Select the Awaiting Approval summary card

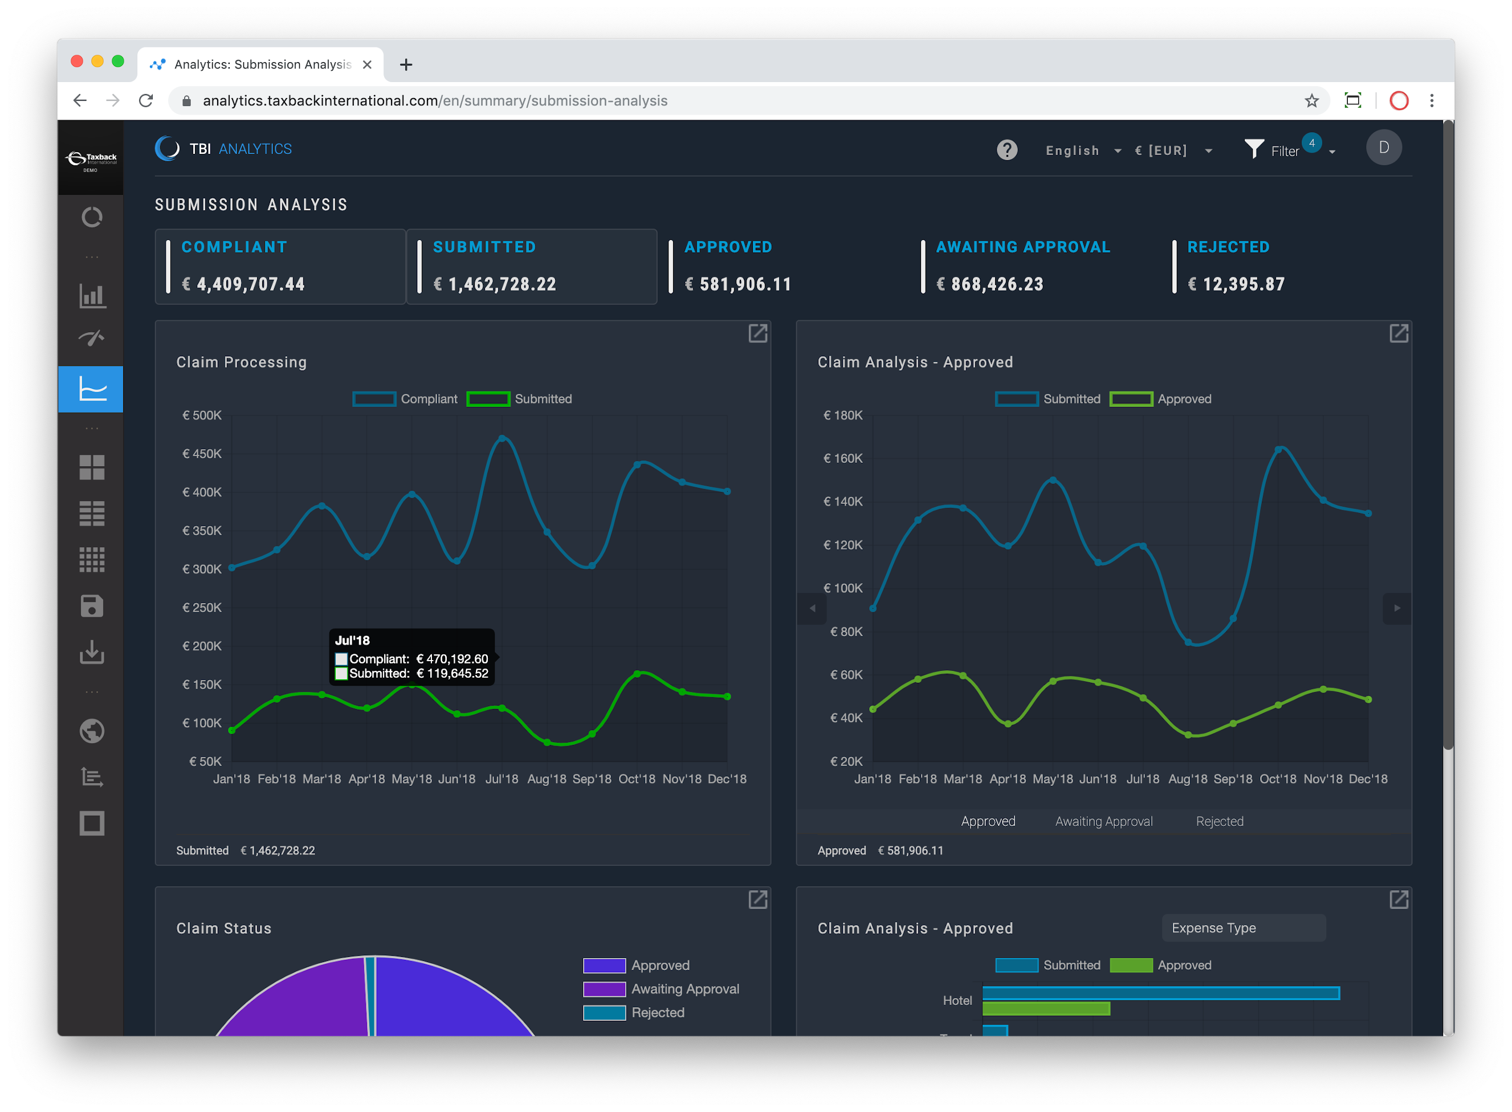[x=1034, y=267]
